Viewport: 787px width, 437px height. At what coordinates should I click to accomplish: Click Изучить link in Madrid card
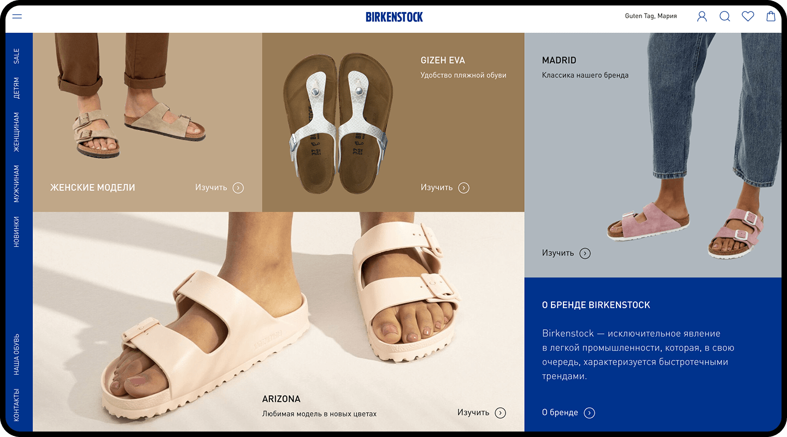pos(558,253)
